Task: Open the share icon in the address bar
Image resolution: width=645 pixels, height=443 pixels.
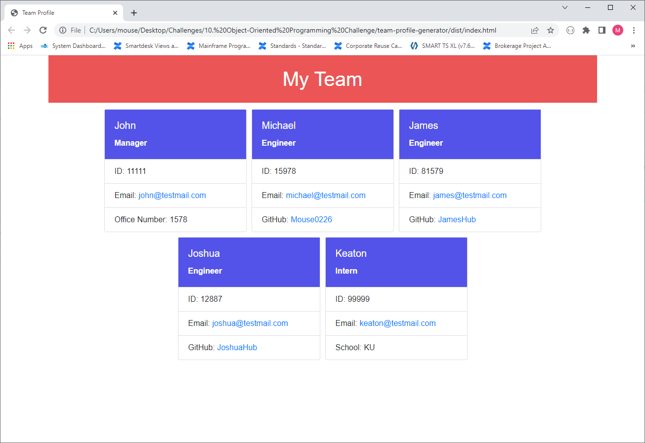Action: click(535, 30)
